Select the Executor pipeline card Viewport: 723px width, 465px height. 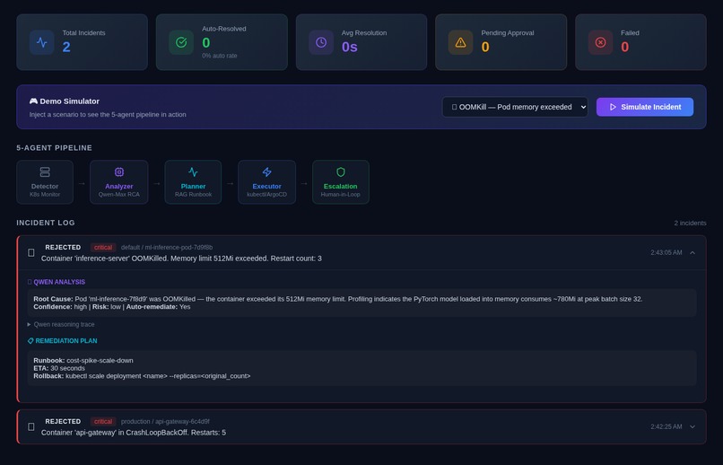coord(267,182)
